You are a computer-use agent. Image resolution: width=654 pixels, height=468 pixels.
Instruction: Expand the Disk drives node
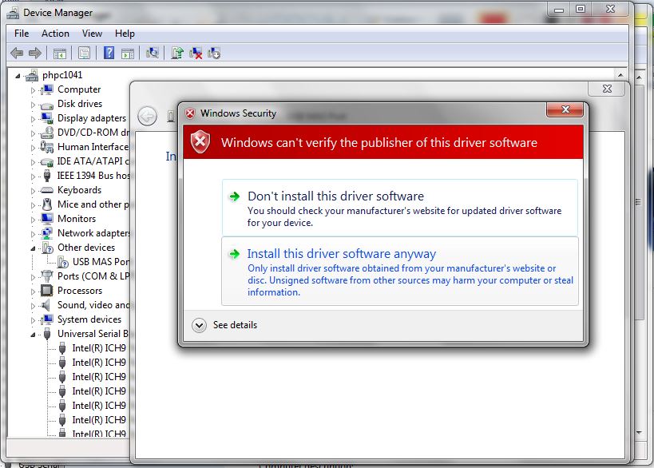pos(33,105)
